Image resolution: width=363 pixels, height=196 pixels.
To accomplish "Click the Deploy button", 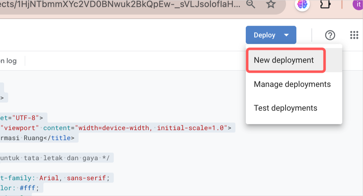I will [271, 35].
